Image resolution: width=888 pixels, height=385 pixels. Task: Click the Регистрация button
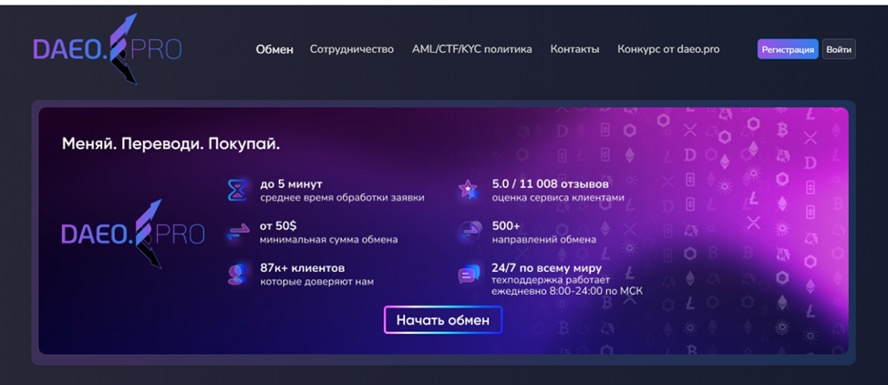click(x=788, y=49)
